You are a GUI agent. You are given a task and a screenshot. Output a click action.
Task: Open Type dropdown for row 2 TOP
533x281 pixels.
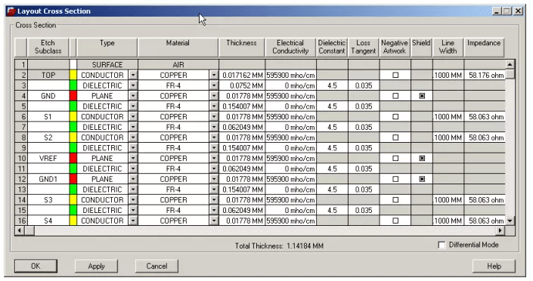click(133, 75)
